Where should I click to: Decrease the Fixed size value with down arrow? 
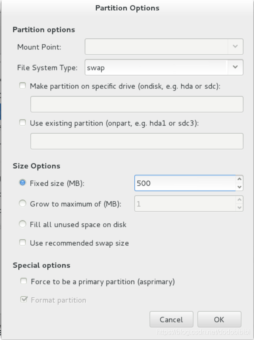239,187
